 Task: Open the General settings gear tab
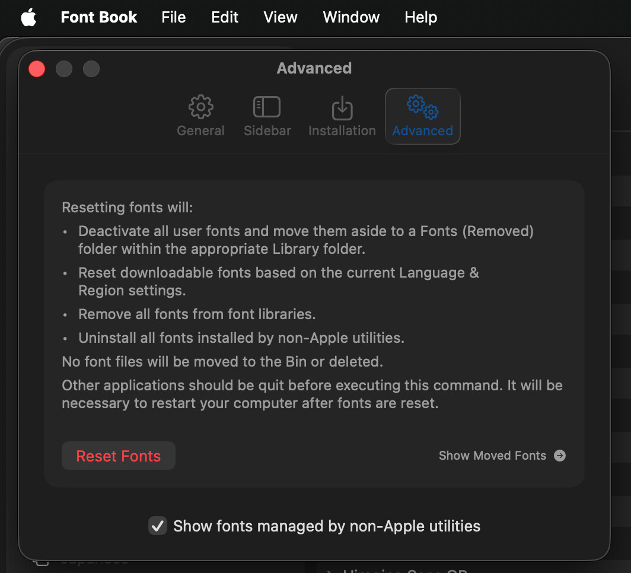click(200, 116)
